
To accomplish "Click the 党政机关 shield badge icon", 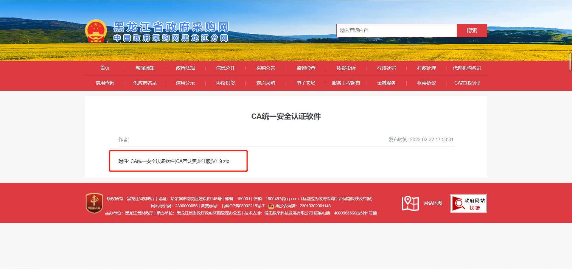I will click(94, 203).
